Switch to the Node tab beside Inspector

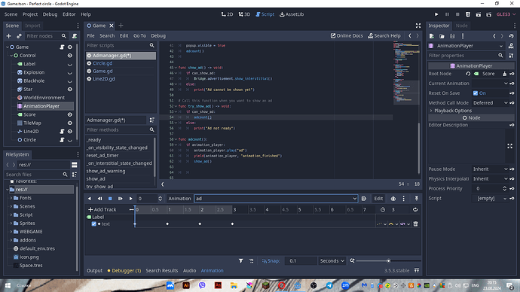click(x=461, y=26)
